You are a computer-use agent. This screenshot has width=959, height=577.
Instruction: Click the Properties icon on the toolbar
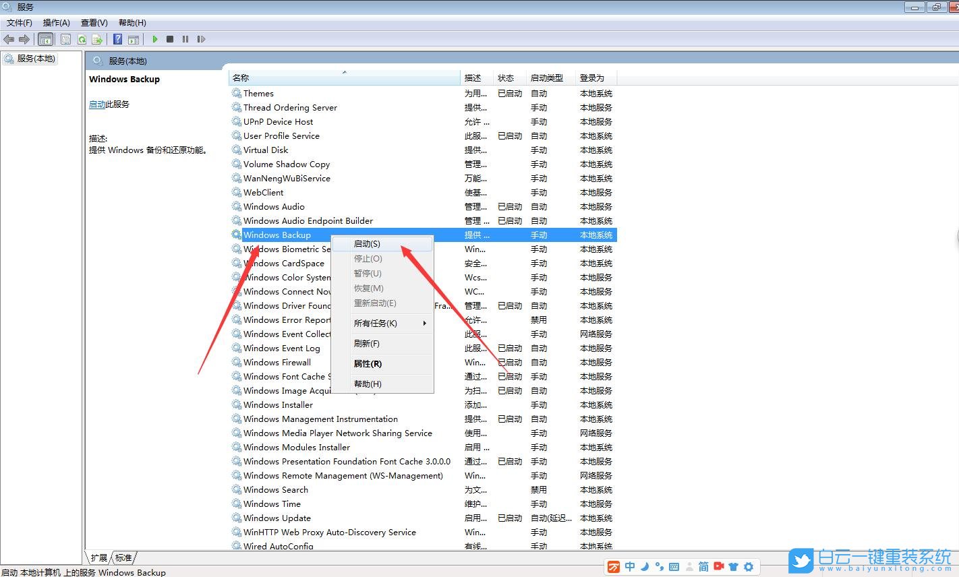coord(65,38)
